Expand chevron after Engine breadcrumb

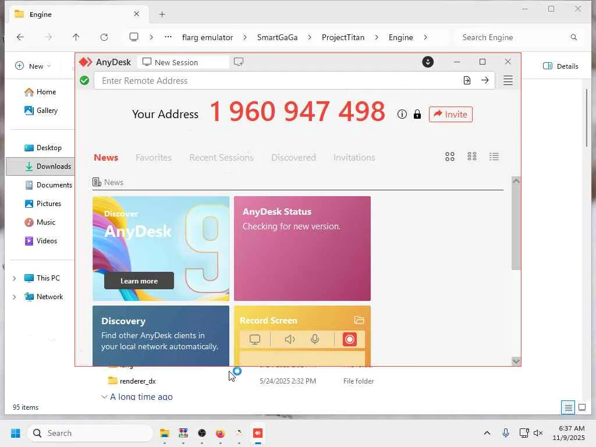click(425, 37)
